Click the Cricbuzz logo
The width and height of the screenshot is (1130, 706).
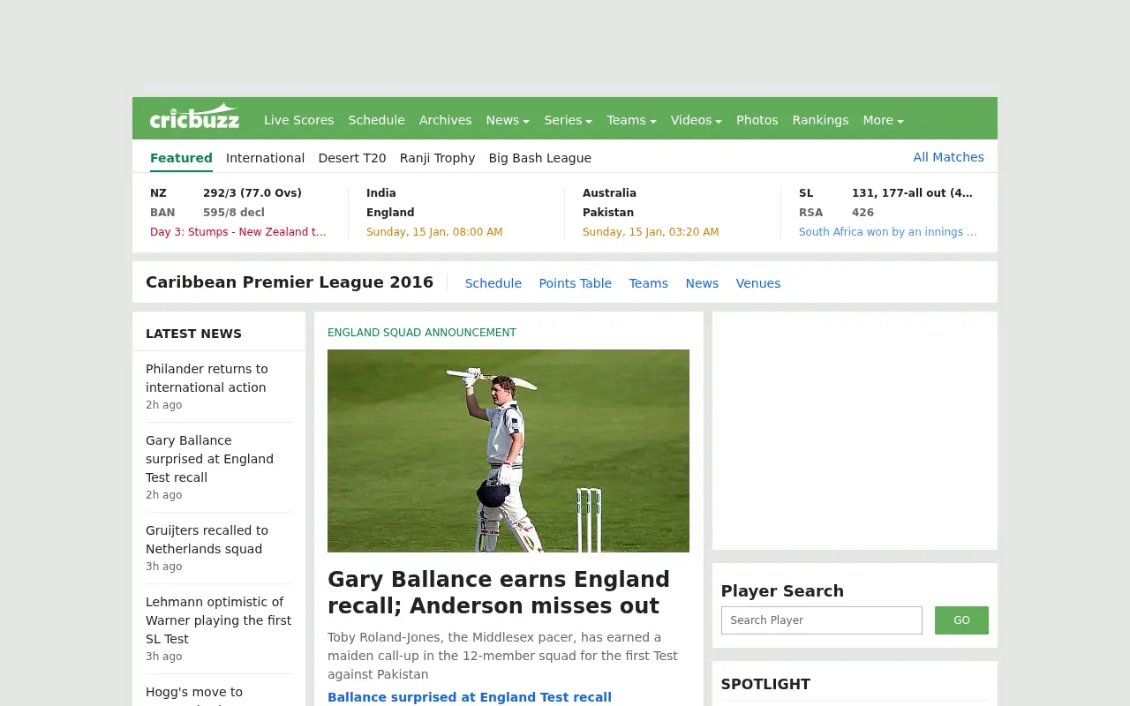coord(194,117)
